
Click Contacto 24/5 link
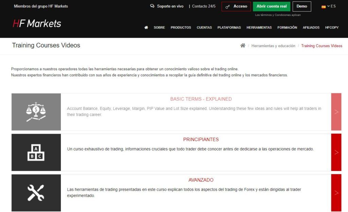[204, 6]
